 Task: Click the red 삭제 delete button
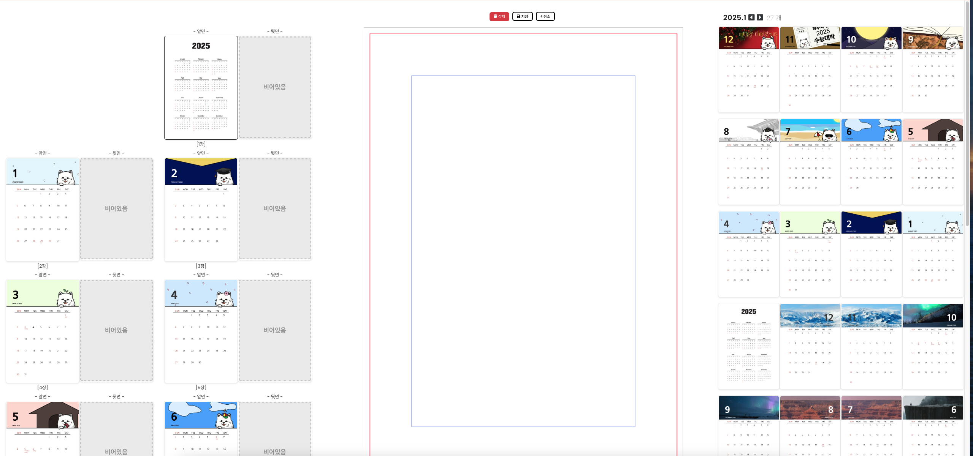pos(499,16)
